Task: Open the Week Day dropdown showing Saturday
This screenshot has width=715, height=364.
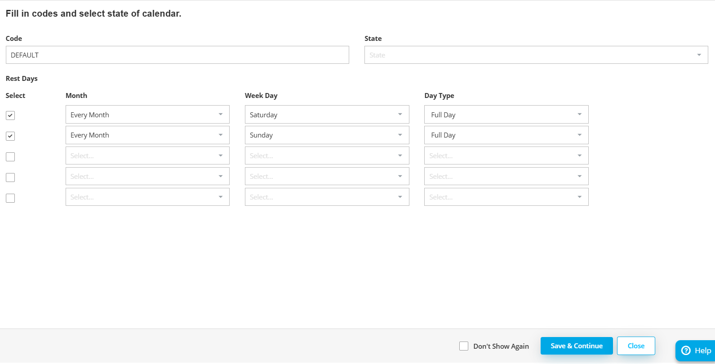Action: click(x=327, y=115)
